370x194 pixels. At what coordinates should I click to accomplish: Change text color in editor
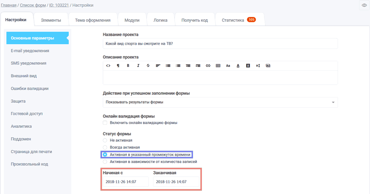(x=238, y=66)
